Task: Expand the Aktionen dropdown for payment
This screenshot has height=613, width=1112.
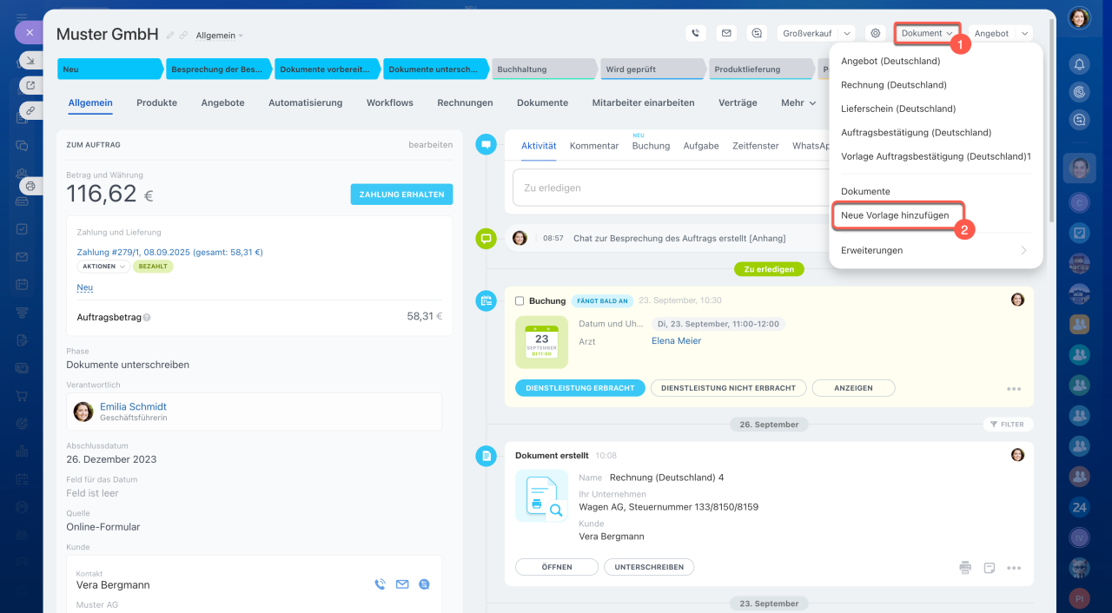Action: point(103,267)
